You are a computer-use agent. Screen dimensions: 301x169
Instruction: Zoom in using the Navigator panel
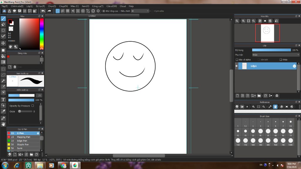[x=243, y=21]
